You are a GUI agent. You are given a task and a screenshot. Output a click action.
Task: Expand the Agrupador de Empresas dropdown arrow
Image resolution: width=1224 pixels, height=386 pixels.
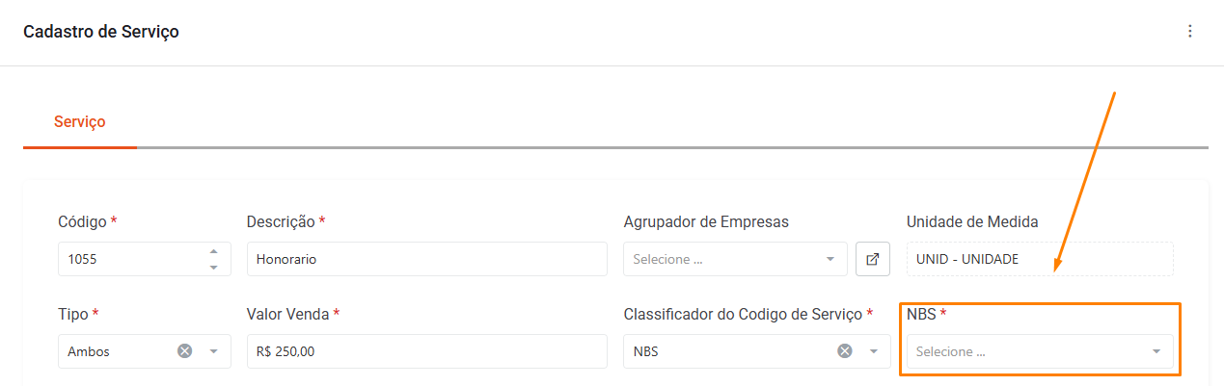point(830,259)
